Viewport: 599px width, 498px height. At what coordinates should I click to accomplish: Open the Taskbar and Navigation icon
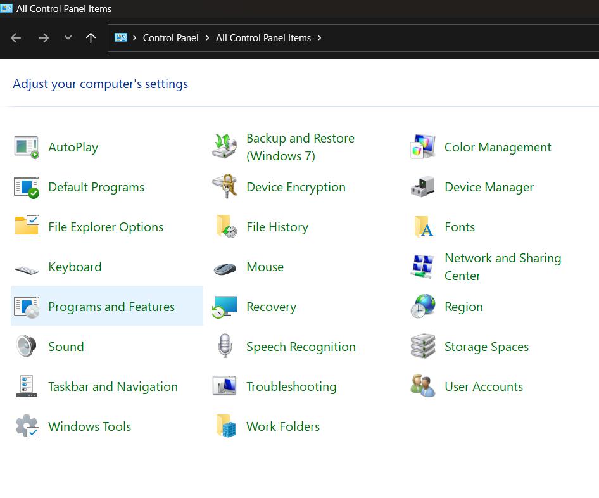tap(27, 386)
